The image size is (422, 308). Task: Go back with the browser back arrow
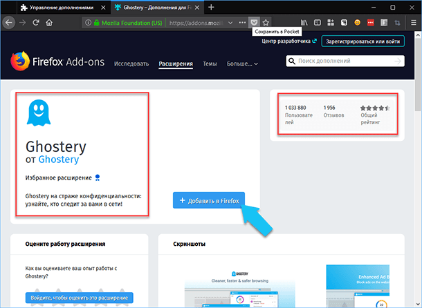8,23
